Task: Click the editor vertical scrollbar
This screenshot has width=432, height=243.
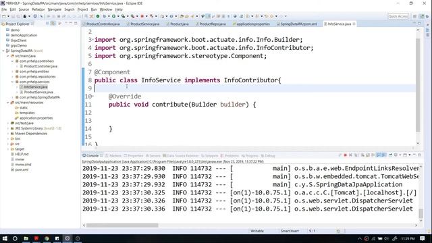Action: pos(418,85)
